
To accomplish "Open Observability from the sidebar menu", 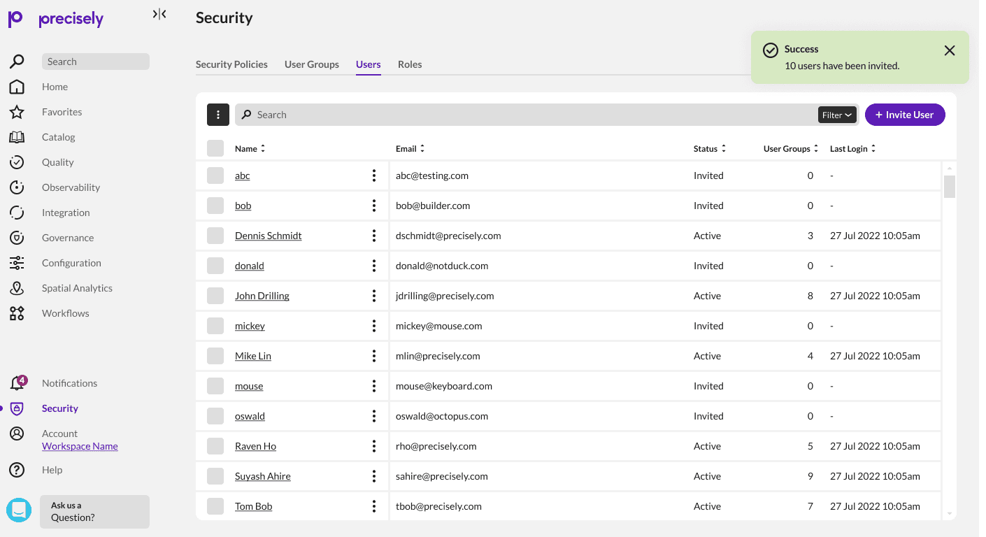I will tap(71, 187).
